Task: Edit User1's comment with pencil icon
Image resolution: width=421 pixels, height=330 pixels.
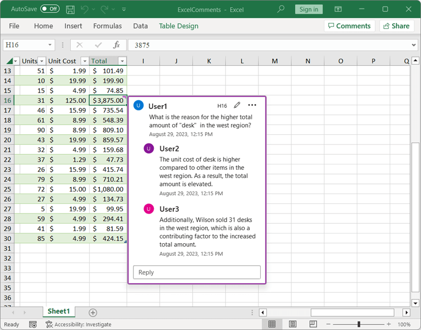Action: pos(237,105)
